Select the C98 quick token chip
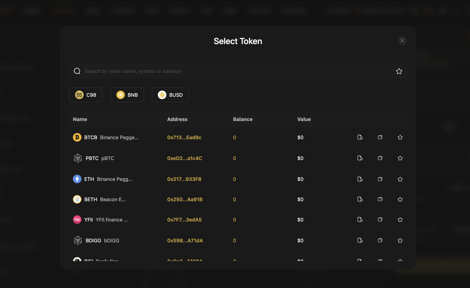 pyautogui.click(x=86, y=95)
